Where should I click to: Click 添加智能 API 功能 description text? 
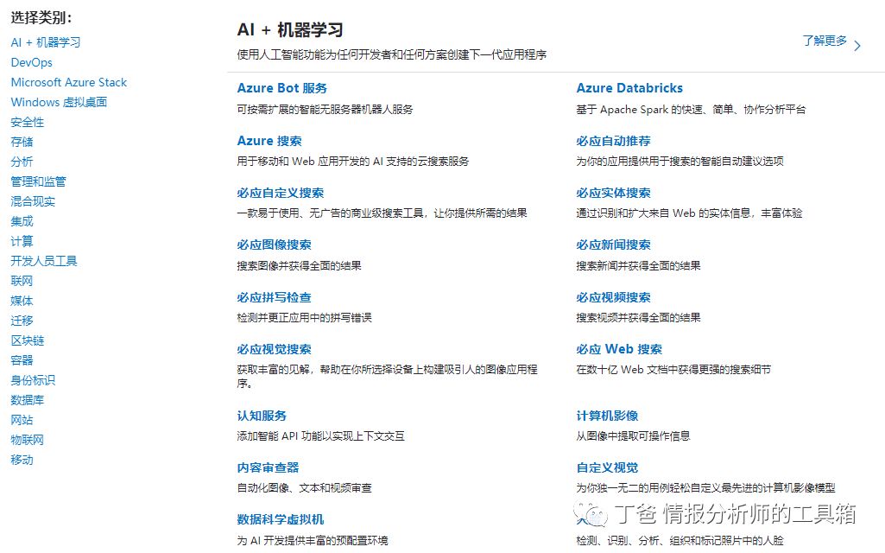(x=321, y=436)
